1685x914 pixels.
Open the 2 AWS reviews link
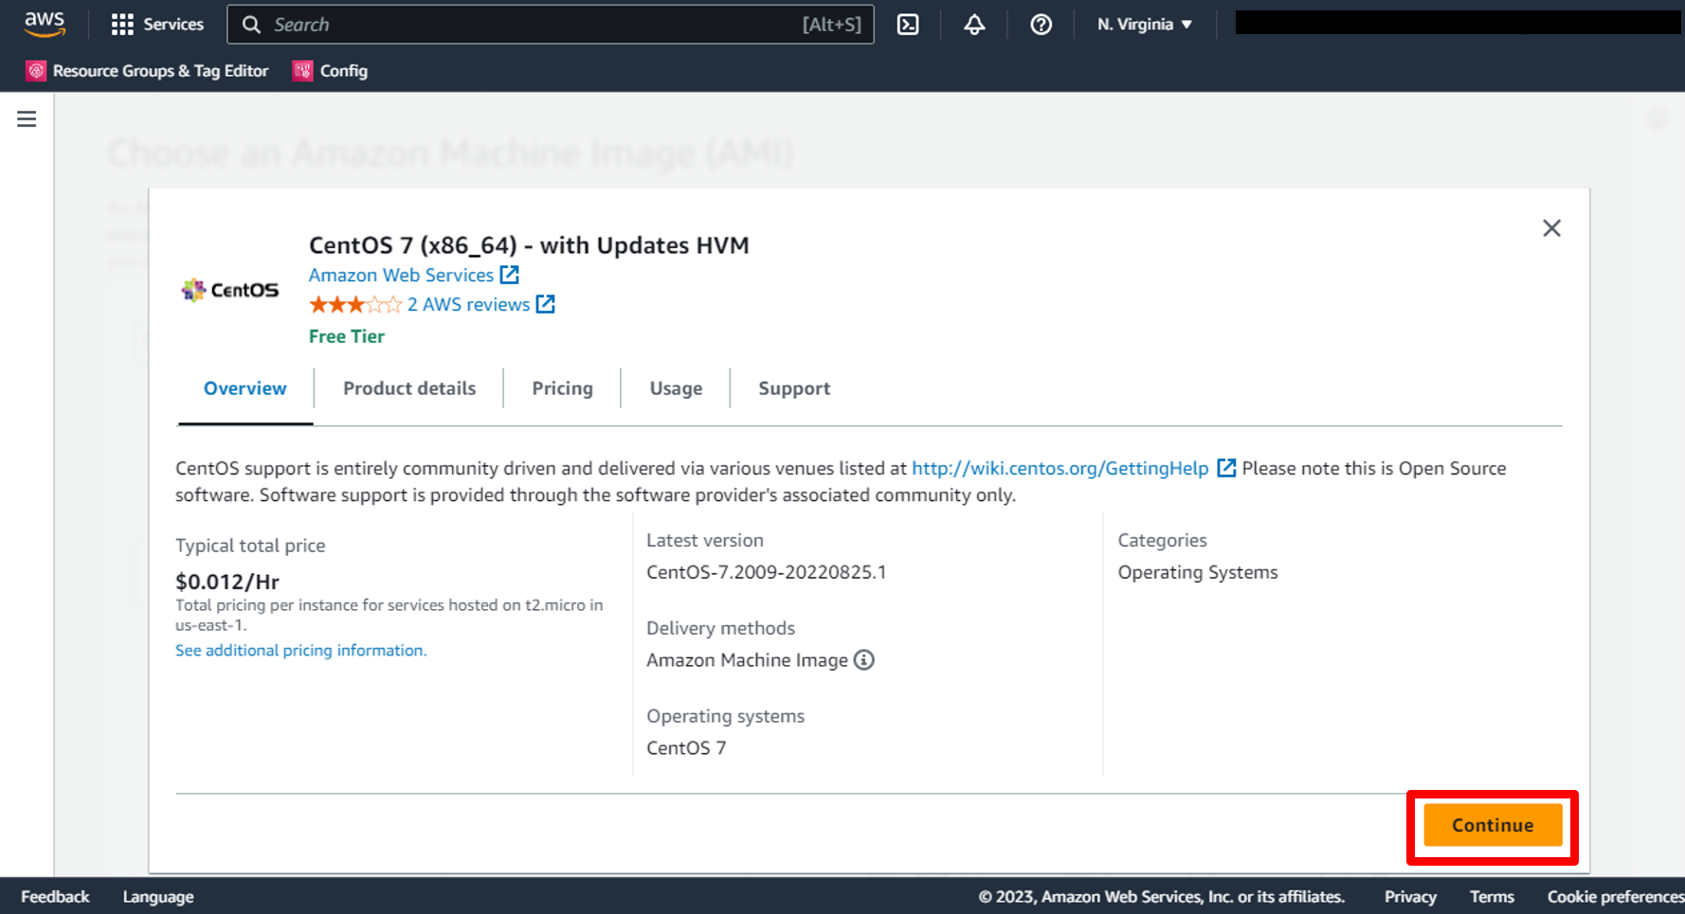click(468, 305)
